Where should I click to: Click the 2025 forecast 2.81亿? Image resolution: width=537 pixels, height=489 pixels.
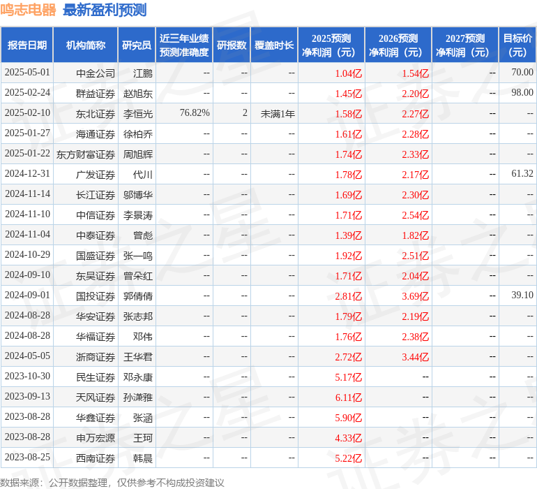click(x=348, y=295)
